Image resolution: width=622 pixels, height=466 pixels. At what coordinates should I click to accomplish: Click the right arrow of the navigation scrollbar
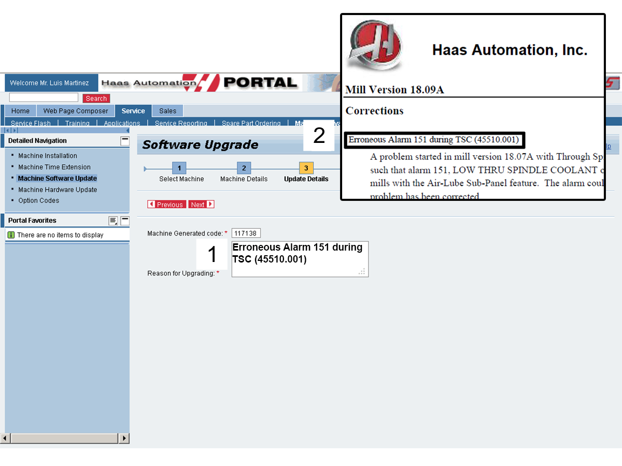pyautogui.click(x=124, y=439)
